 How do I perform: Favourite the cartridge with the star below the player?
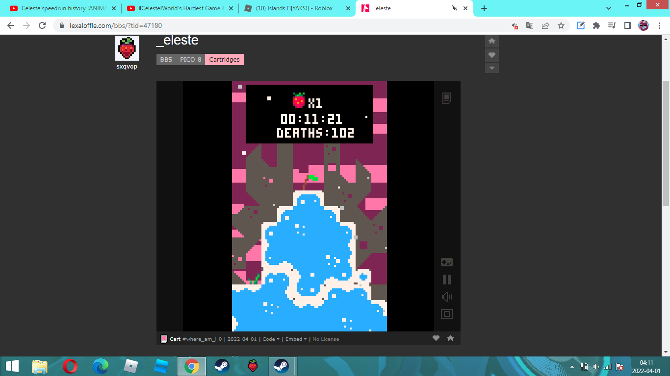point(451,338)
